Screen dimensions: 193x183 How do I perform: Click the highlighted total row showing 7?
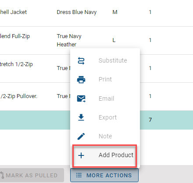click(x=96, y=120)
